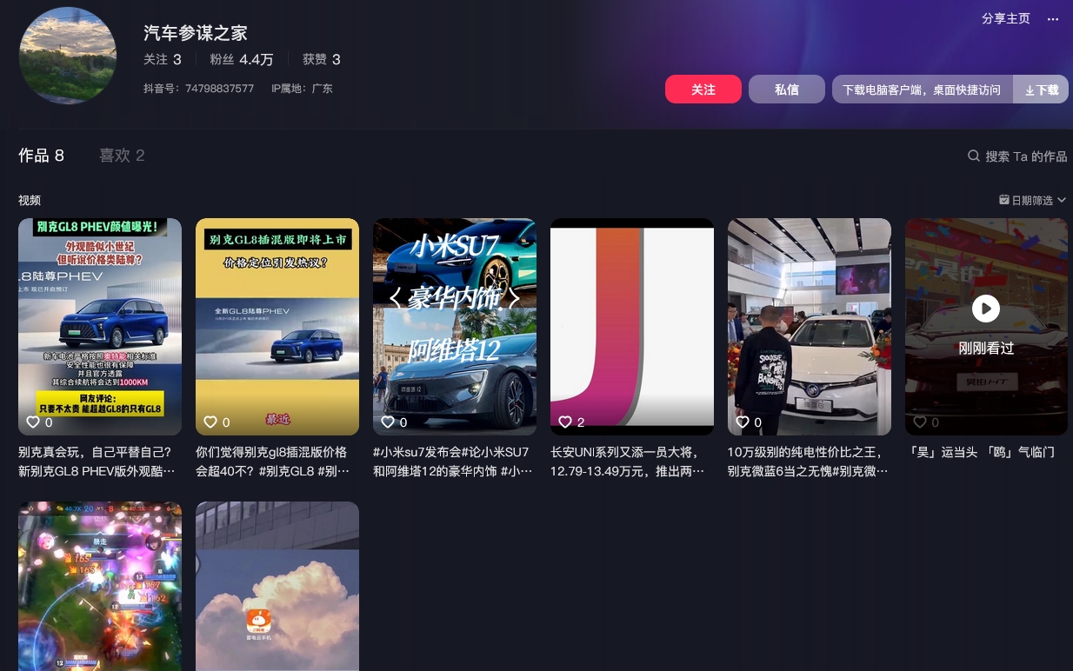Image resolution: width=1073 pixels, height=671 pixels.
Task: Click the 视频 section label
Action: click(30, 200)
